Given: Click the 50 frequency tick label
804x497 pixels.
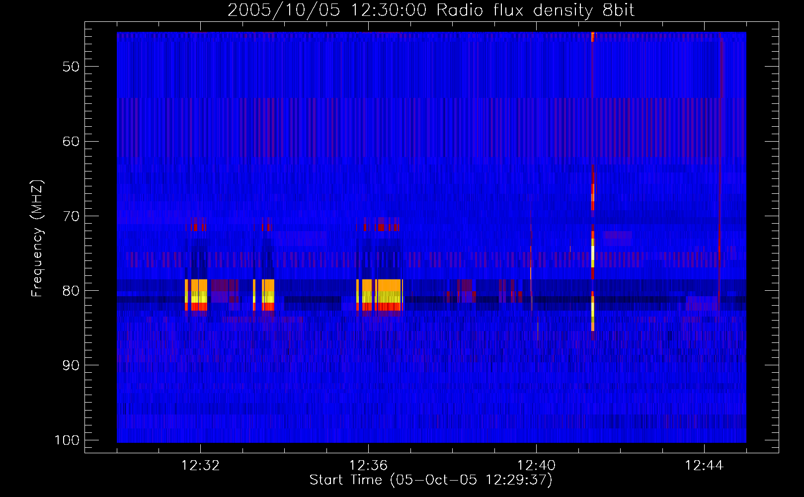Looking at the screenshot, I should click(71, 67).
